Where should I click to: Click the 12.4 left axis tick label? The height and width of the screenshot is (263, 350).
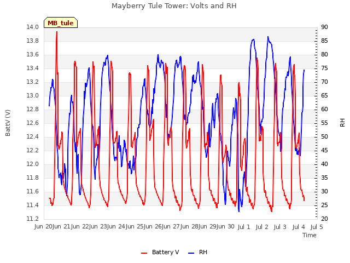32,136
